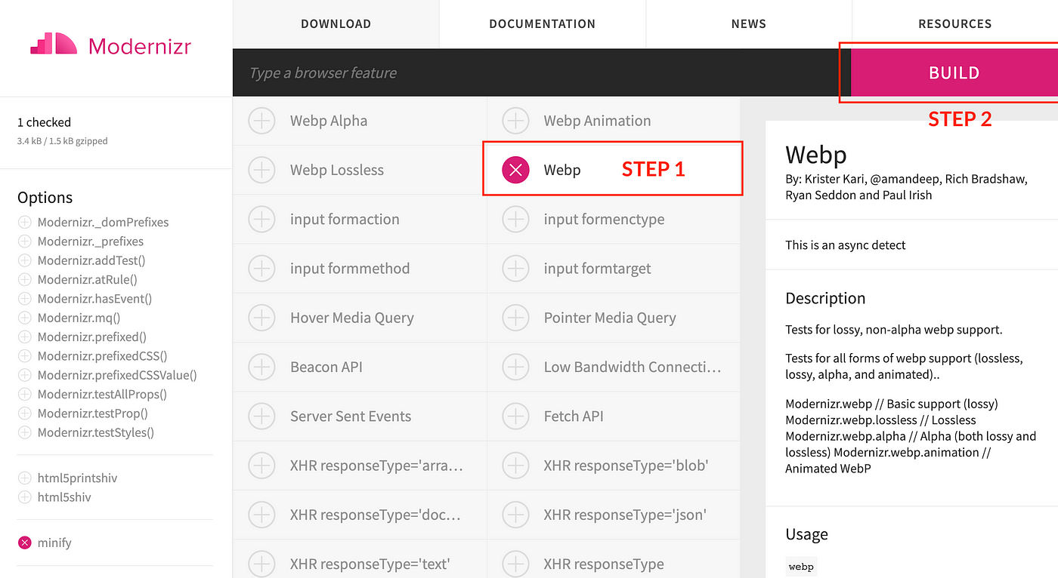
Task: Enable Modernizr.prefixed() option
Action: (x=24, y=337)
